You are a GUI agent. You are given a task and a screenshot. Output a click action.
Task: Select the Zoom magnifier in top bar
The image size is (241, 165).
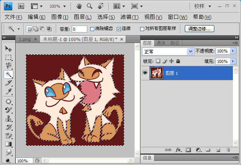coord(89,6)
